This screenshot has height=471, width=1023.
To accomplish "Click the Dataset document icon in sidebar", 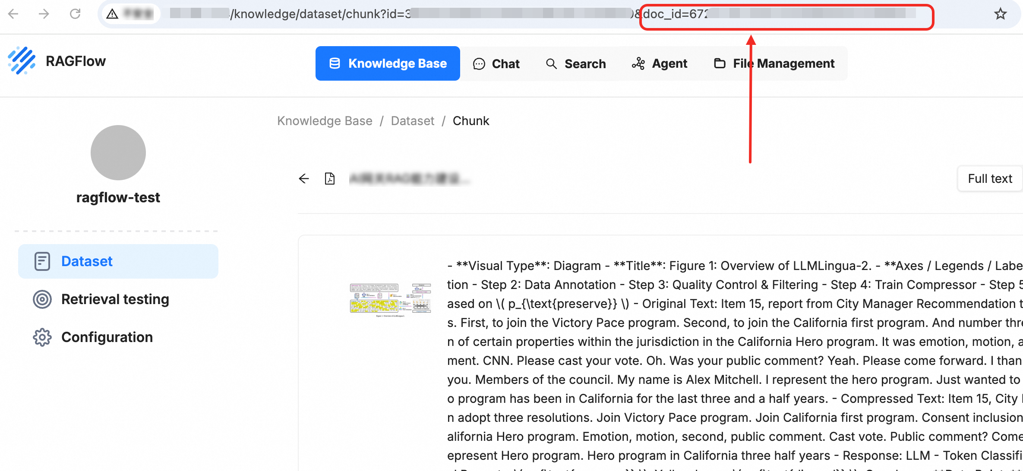I will pyautogui.click(x=42, y=261).
